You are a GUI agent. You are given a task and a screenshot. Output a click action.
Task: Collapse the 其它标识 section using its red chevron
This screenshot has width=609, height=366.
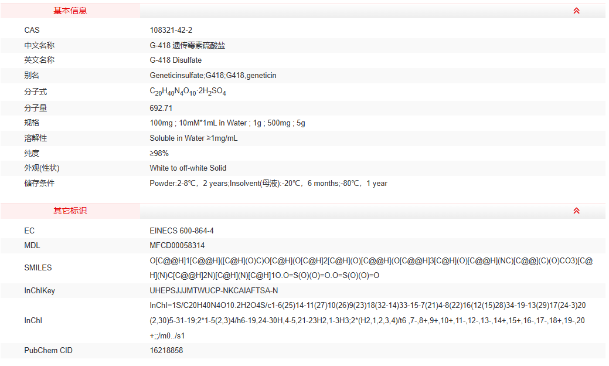coord(576,211)
